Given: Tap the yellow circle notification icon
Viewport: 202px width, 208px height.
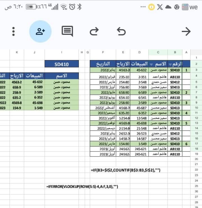Looking at the screenshot, I should coord(151,7).
